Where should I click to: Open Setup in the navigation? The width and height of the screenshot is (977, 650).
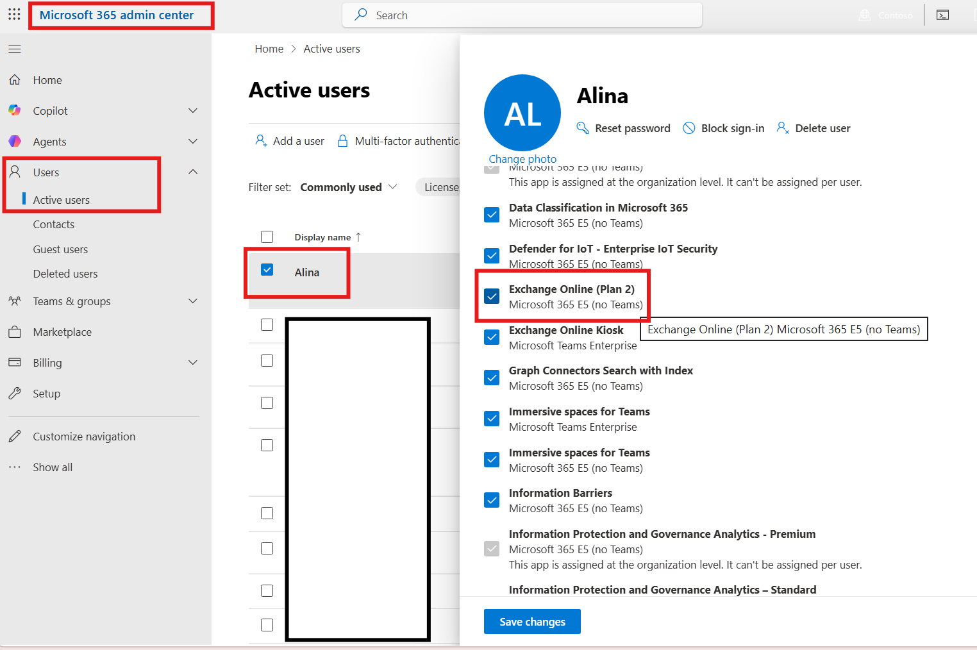click(47, 394)
